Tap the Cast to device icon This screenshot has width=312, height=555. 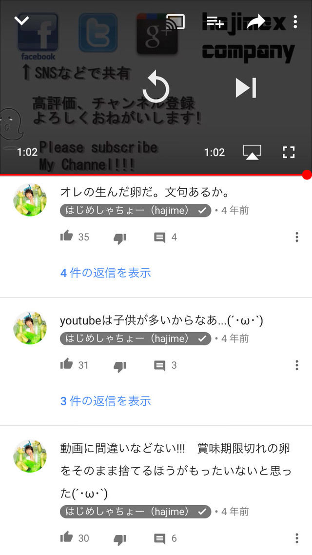[x=175, y=21]
